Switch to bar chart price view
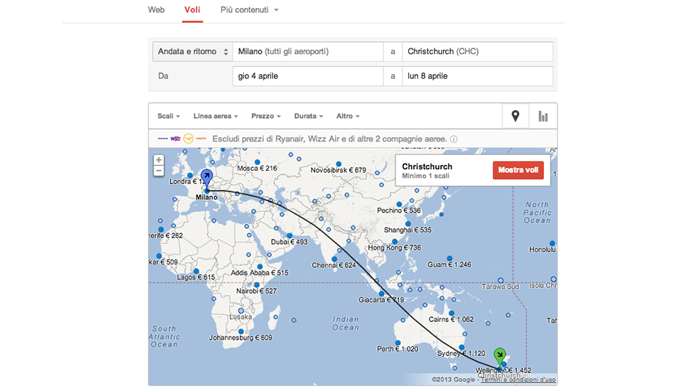This screenshot has height=391, width=697. click(x=543, y=116)
